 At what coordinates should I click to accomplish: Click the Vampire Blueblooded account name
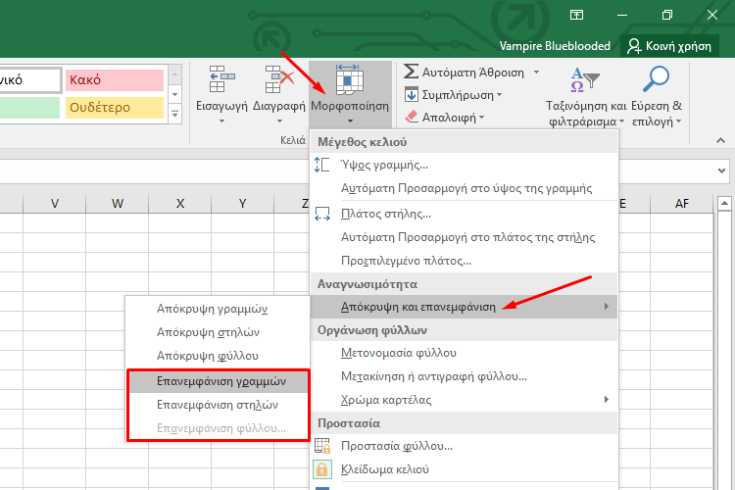[555, 46]
